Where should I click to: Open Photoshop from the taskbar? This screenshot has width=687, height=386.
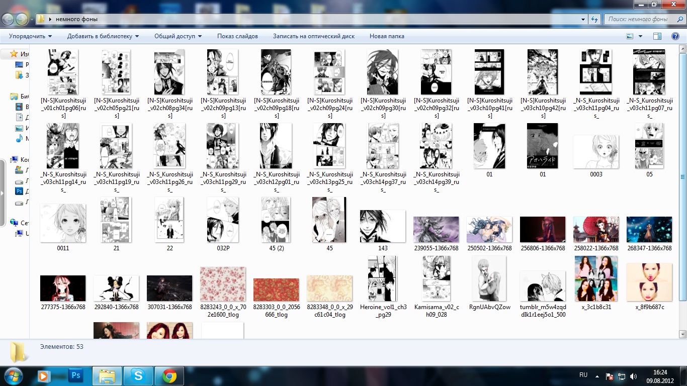coord(76,375)
